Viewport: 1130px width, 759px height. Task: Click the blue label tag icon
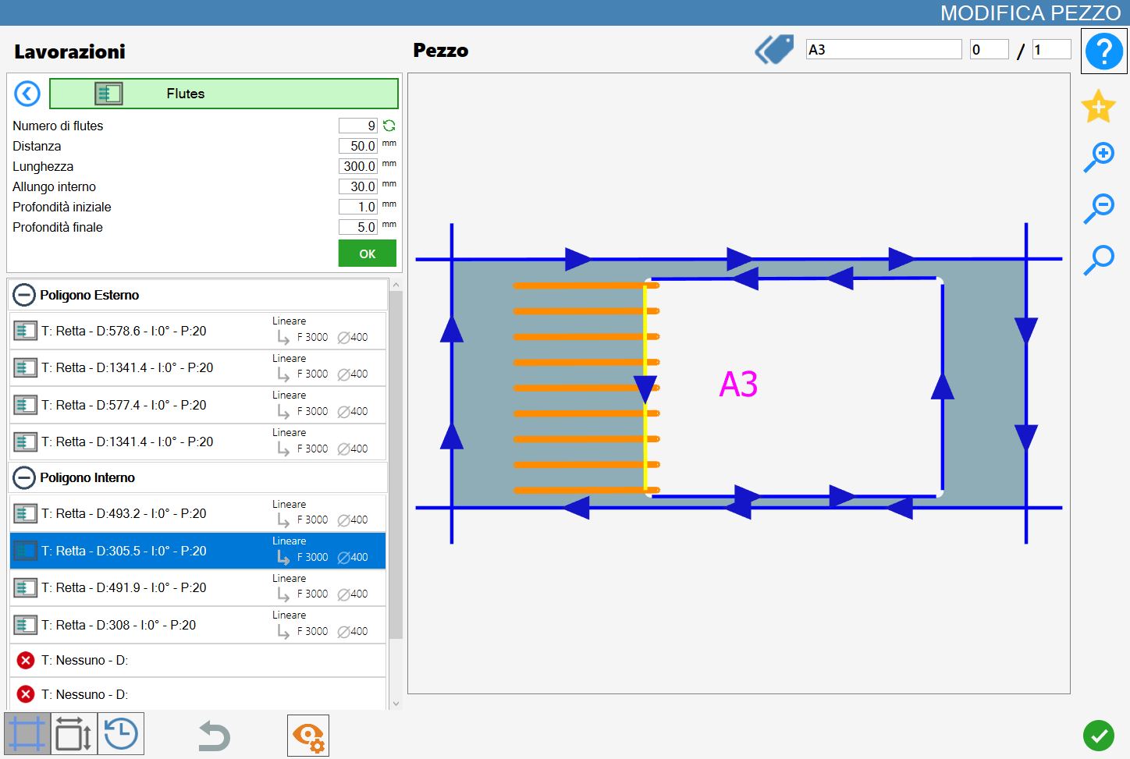[774, 50]
